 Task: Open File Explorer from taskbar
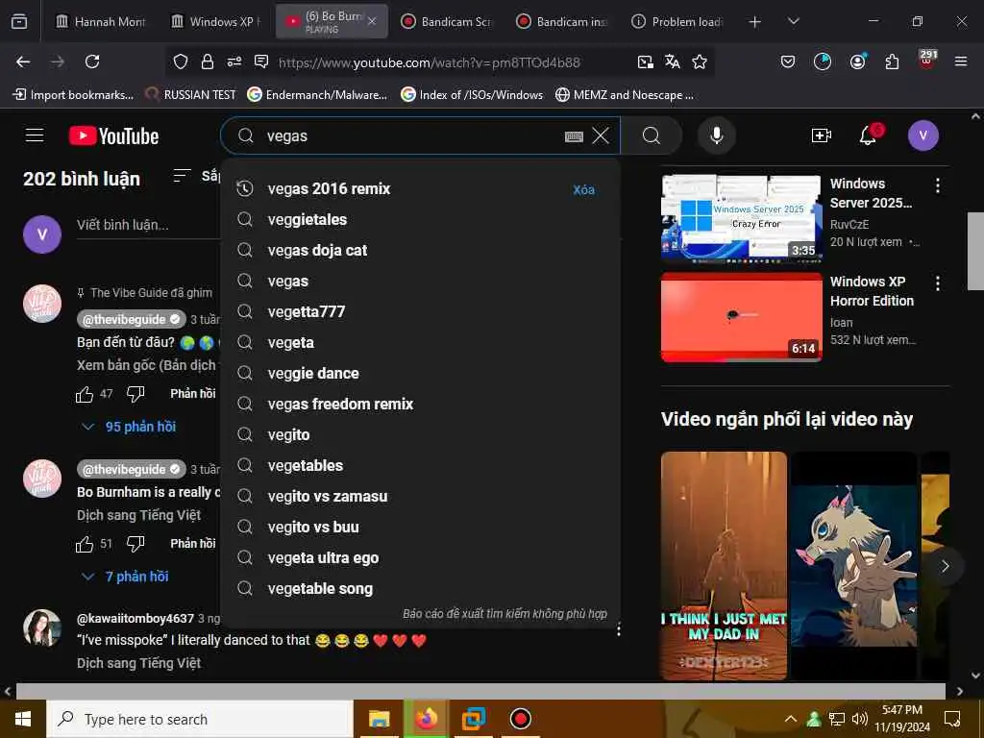(379, 719)
